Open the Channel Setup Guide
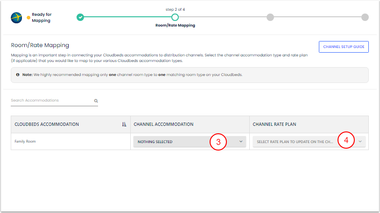This screenshot has height=213, width=380. (x=344, y=47)
